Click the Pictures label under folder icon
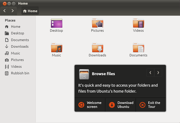The height and width of the screenshot is (123, 180). pyautogui.click(x=97, y=31)
